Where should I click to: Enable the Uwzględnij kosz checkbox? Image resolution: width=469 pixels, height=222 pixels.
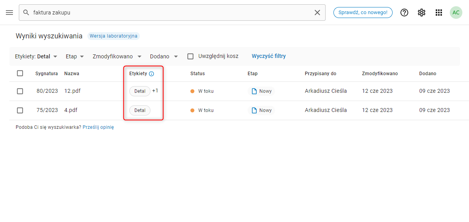[190, 56]
